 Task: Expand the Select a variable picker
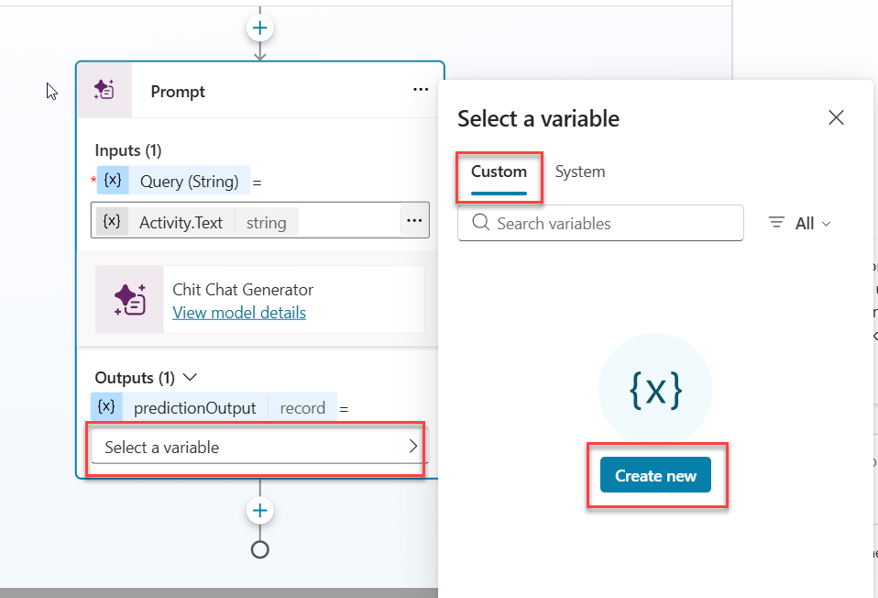click(x=413, y=448)
